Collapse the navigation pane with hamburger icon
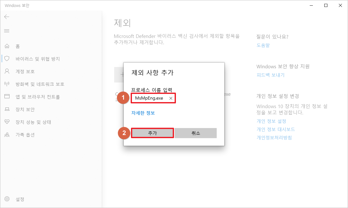 pyautogui.click(x=7, y=31)
